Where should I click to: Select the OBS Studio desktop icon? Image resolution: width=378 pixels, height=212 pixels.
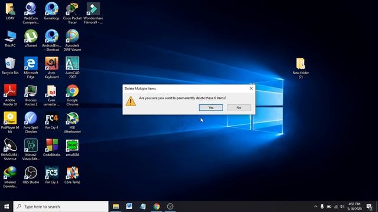pos(31,175)
